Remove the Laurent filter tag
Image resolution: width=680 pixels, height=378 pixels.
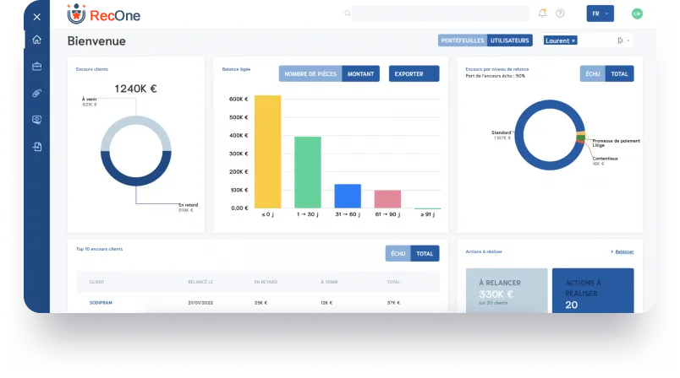pyautogui.click(x=573, y=40)
